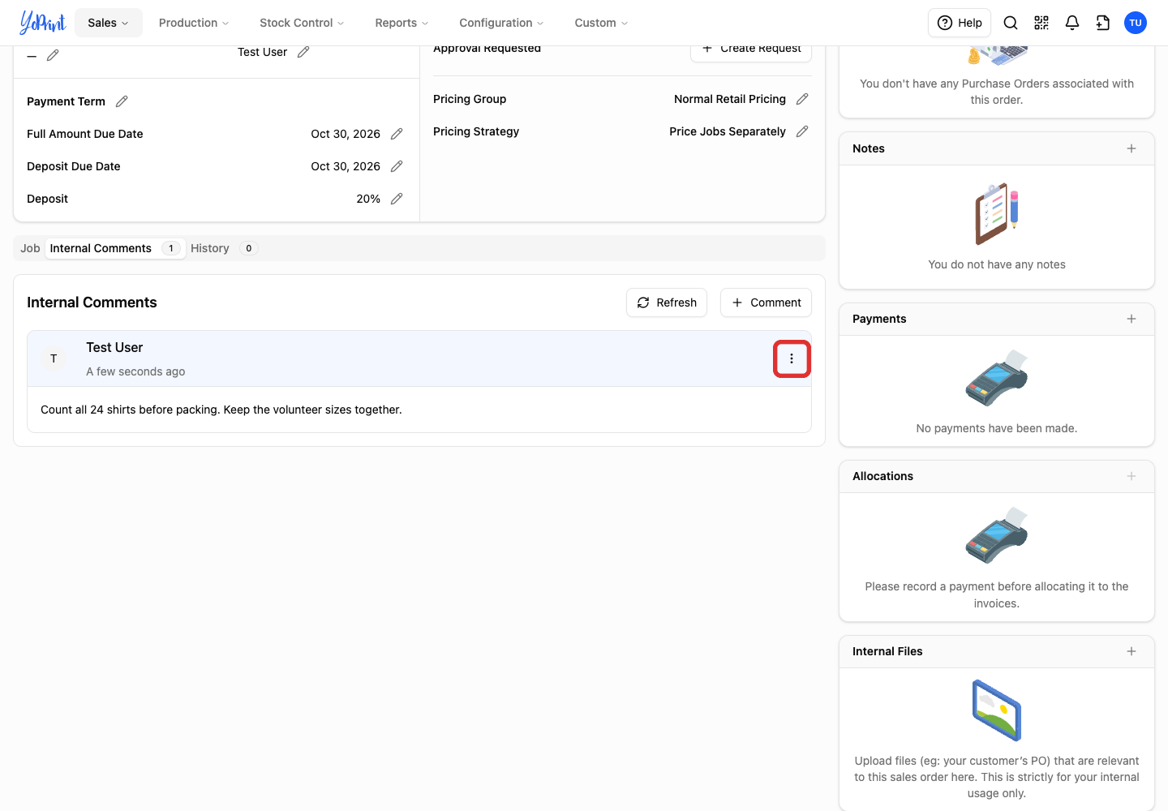Open the YoPrint home logo
Viewport: 1168px width, 811px height.
click(42, 23)
